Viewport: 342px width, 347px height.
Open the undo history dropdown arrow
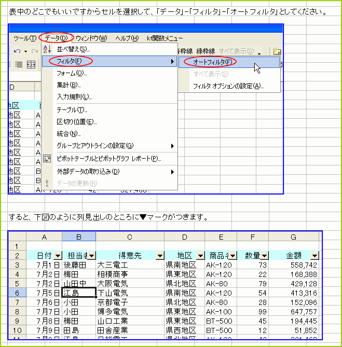25,51
